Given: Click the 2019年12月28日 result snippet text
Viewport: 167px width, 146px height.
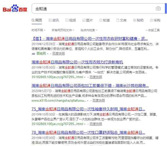Looking at the screenshot, I should click(95, 47).
